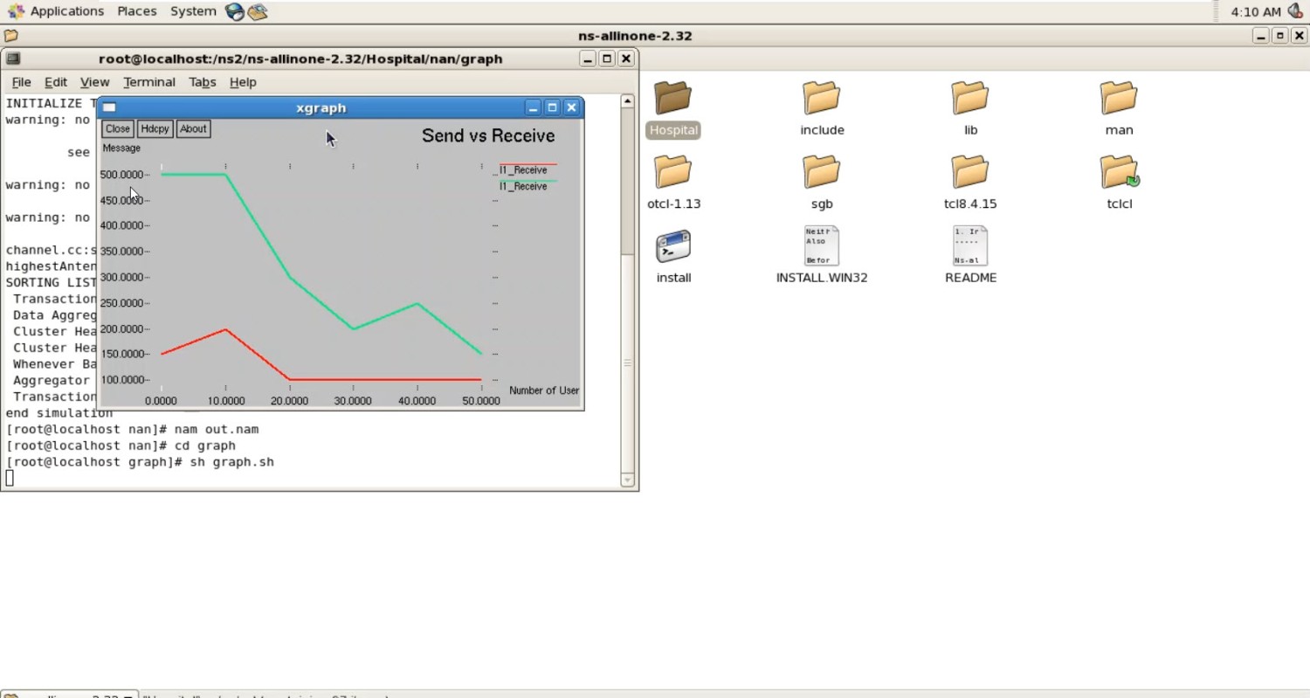Image resolution: width=1310 pixels, height=698 pixels.
Task: Open the otcl-1.13 folder
Action: coord(672,172)
